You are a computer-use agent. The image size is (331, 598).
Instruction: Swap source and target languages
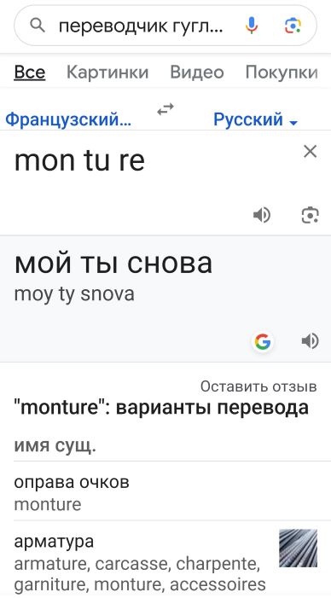tap(165, 109)
